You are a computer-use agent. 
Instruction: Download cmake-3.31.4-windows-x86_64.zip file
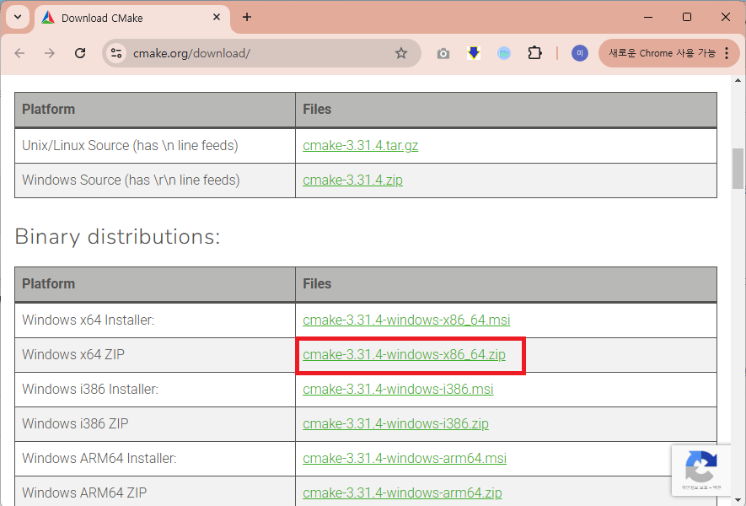[x=404, y=355]
